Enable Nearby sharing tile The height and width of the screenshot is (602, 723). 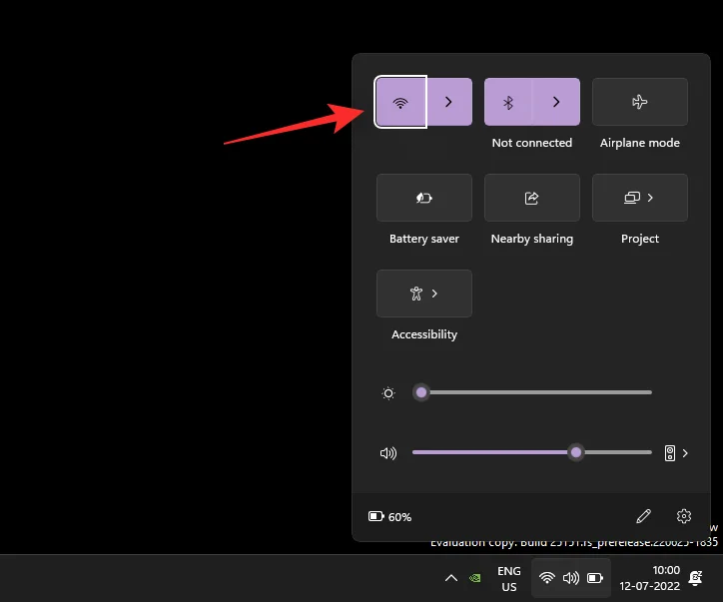532,198
